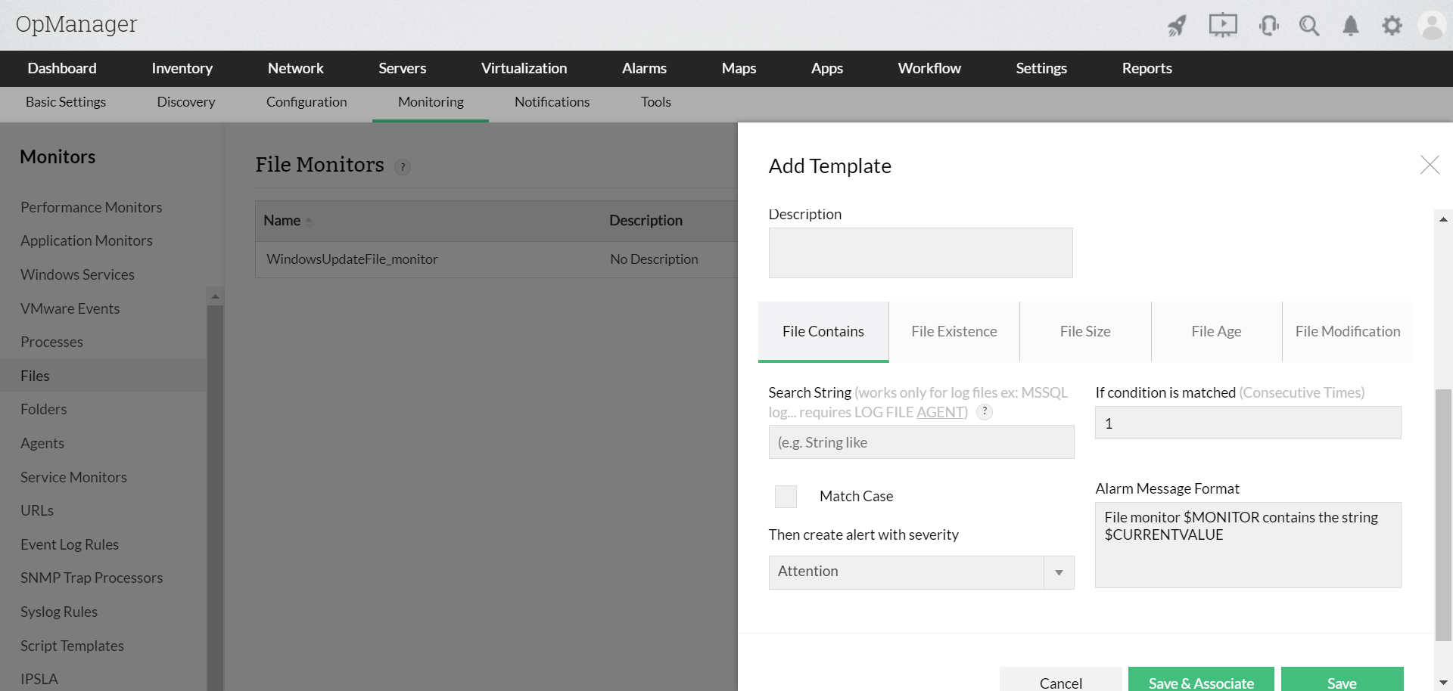Open the search magnifier icon
The image size is (1453, 691).
pos(1309,26)
